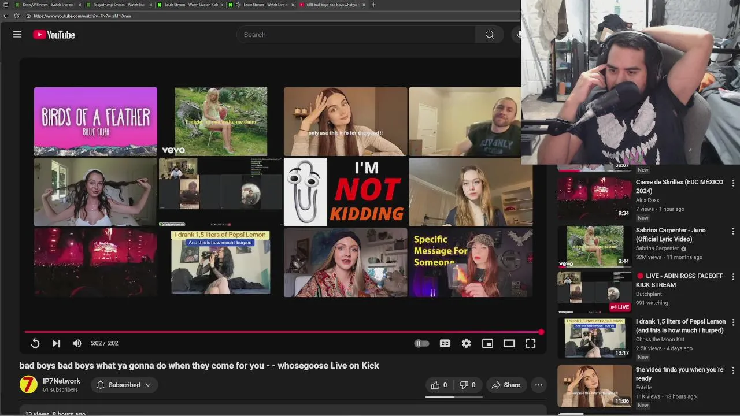The height and width of the screenshot is (416, 740).
Task: Open Specific Message For Someone thumbnail
Action: tap(471, 262)
